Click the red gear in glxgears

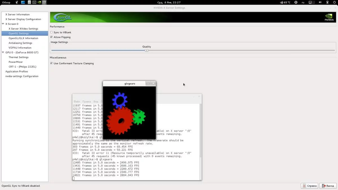tap(120, 121)
